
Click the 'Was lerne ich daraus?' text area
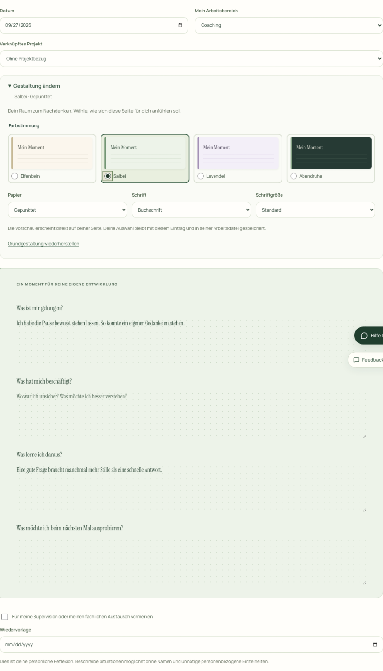pyautogui.click(x=191, y=488)
